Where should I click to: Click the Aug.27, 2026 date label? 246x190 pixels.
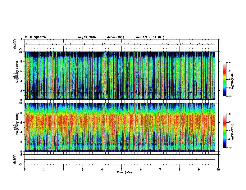pos(87,37)
